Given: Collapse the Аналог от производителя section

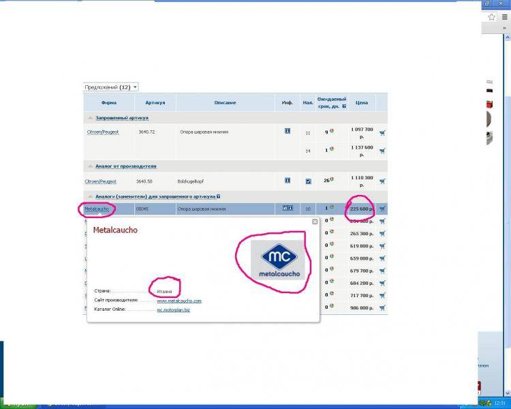Looking at the screenshot, I should pyautogui.click(x=91, y=166).
